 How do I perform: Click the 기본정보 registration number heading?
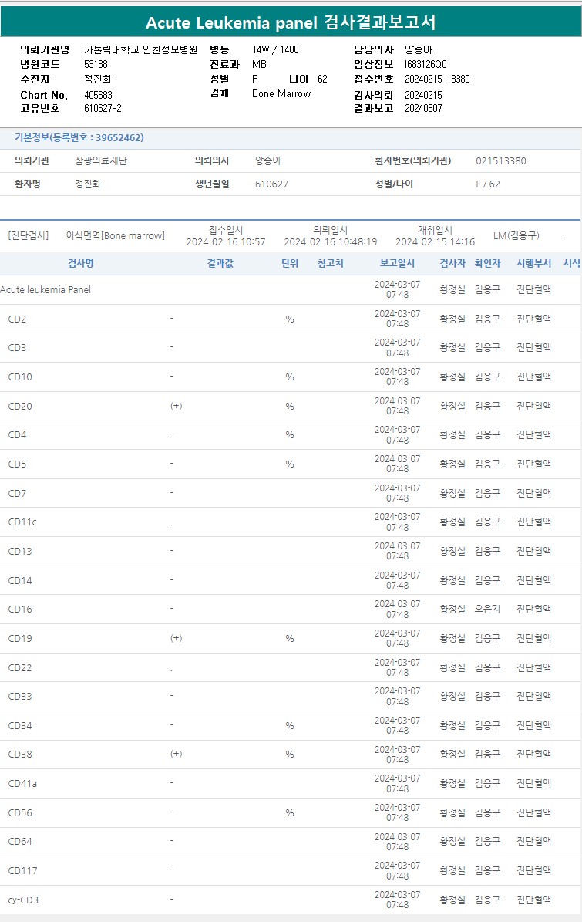[x=79, y=138]
